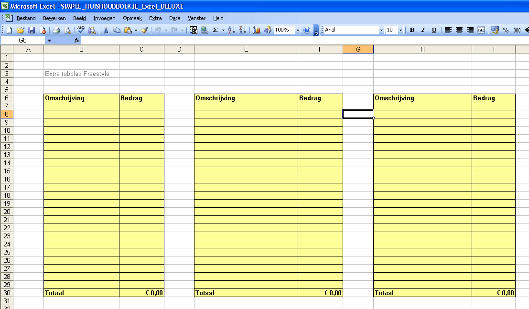Screen dimensions: 529x309
Task: Sort ascending with the A-Z icon
Action: coord(231,30)
